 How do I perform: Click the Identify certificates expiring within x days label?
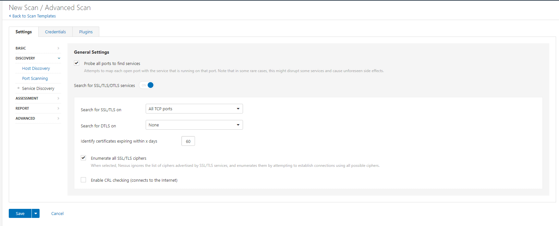tap(119, 141)
